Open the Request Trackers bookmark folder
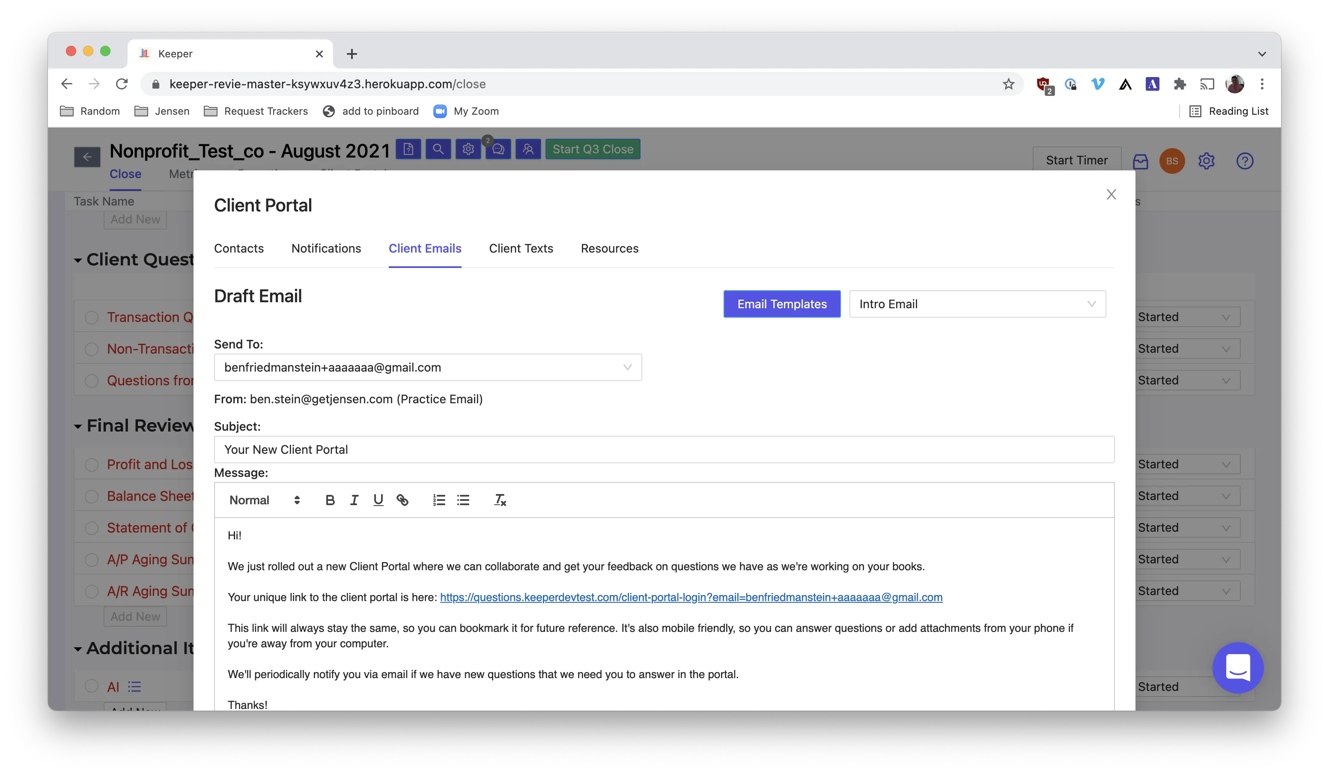 [x=256, y=111]
